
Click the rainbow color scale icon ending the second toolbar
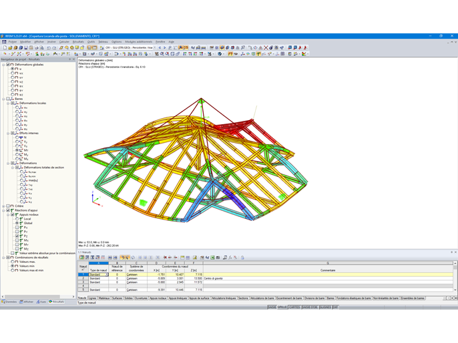pyautogui.click(x=304, y=53)
